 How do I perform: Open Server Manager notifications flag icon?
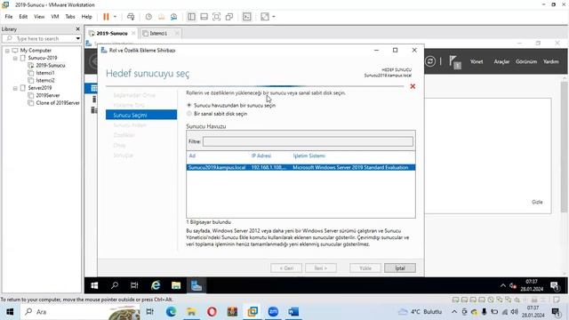(x=454, y=61)
